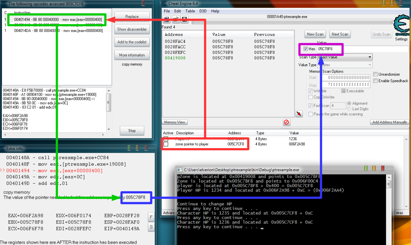
Task: Uncheck the Hex checkbox
Action: point(306,49)
